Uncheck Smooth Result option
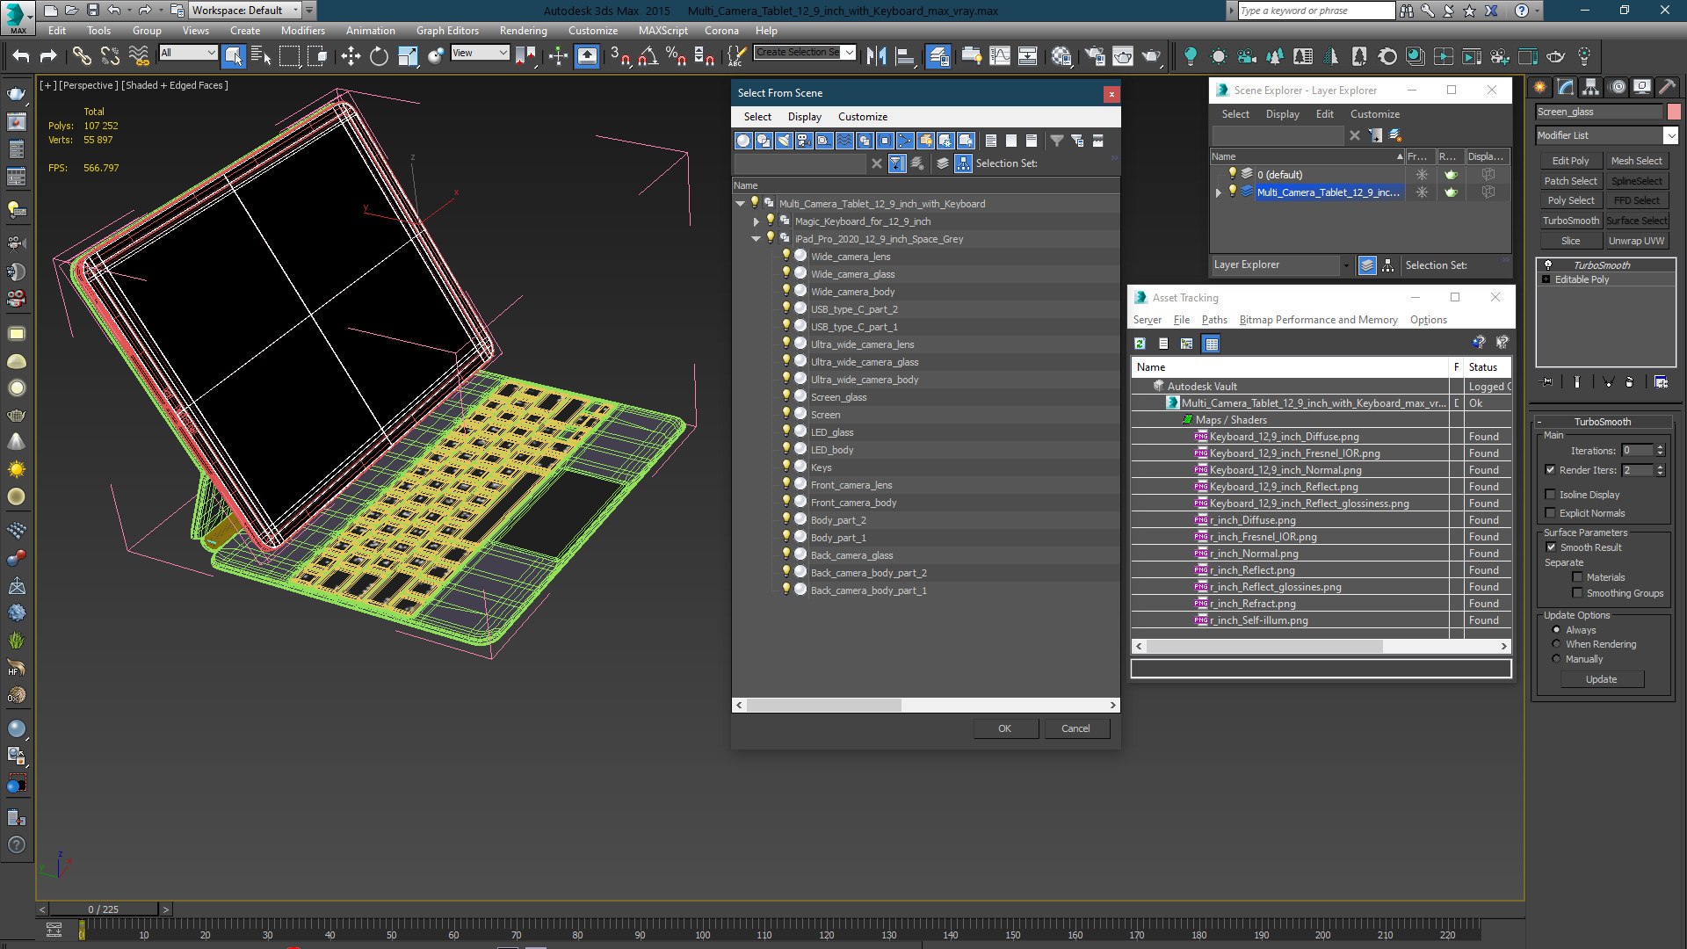The image size is (1687, 949). click(x=1551, y=547)
